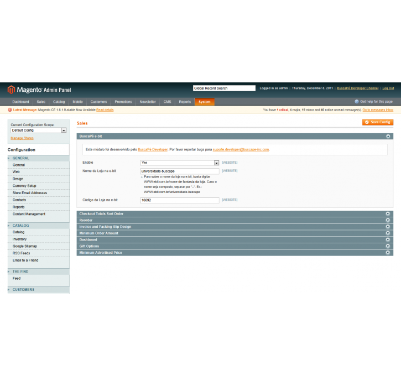Screen dimensions: 401x376
Task: Select Currency Setup in sidebar
Action: pos(24,186)
